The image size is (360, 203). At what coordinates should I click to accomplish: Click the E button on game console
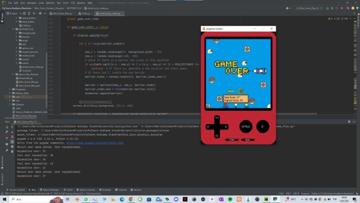(x=263, y=126)
